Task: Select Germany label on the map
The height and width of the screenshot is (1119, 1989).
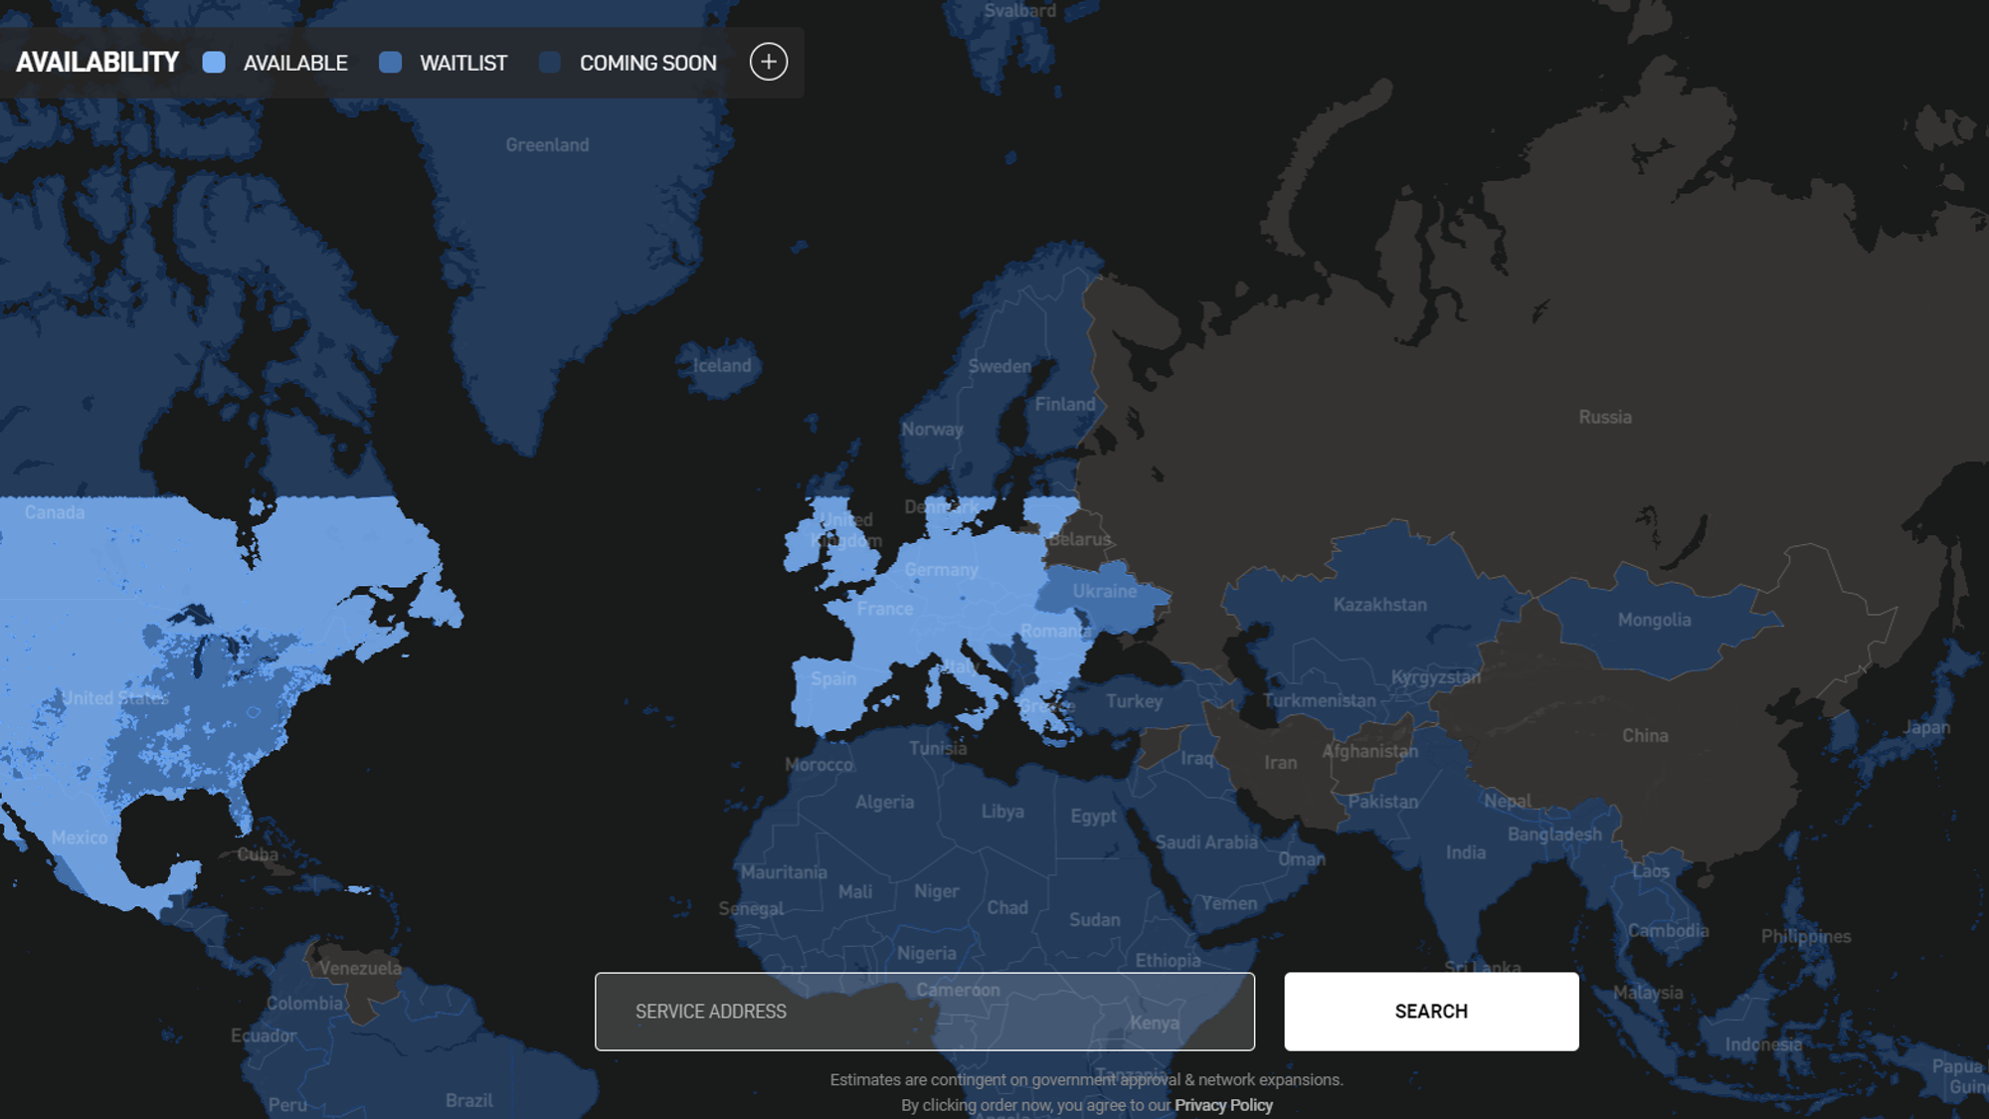Action: (941, 570)
